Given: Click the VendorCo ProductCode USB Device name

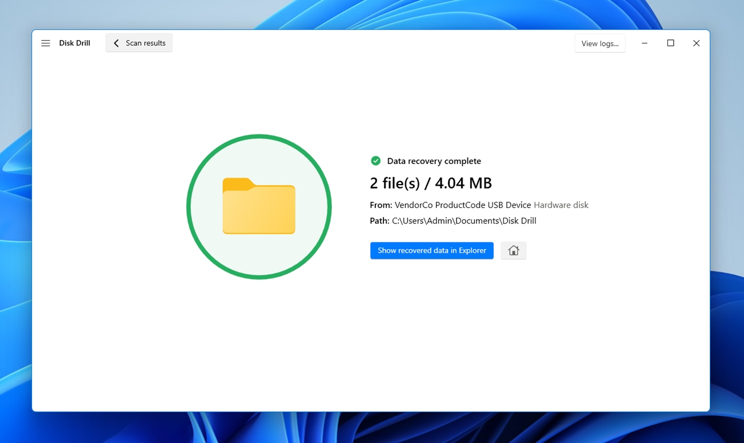Looking at the screenshot, I should point(462,205).
